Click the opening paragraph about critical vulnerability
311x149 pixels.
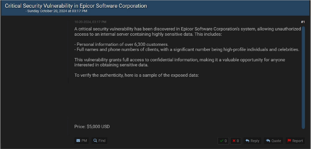tap(188, 32)
